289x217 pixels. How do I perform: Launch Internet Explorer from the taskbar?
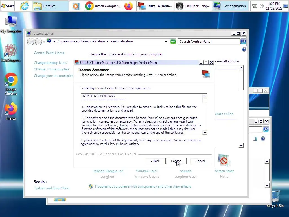pos(24,6)
